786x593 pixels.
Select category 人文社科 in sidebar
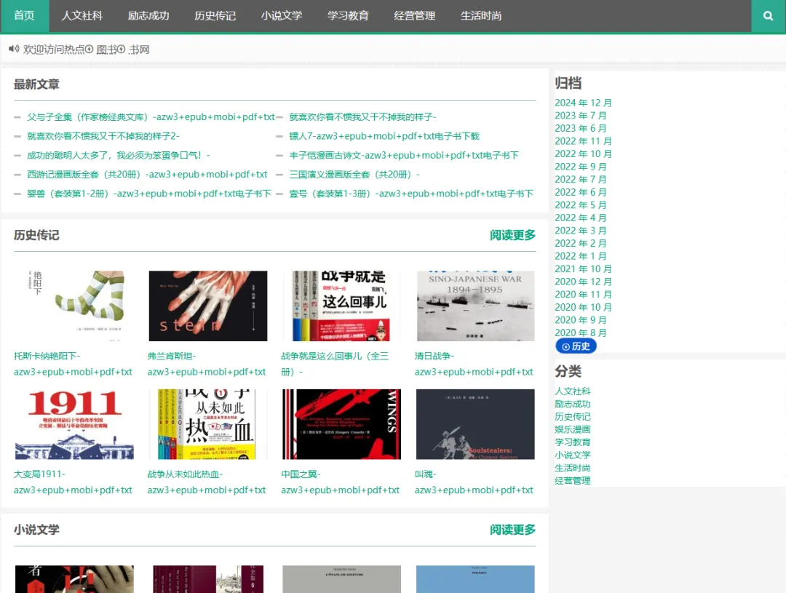point(573,391)
